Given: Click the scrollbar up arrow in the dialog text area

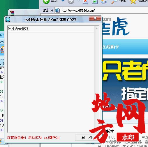Looking at the screenshot, I should pyautogui.click(x=96, y=28).
